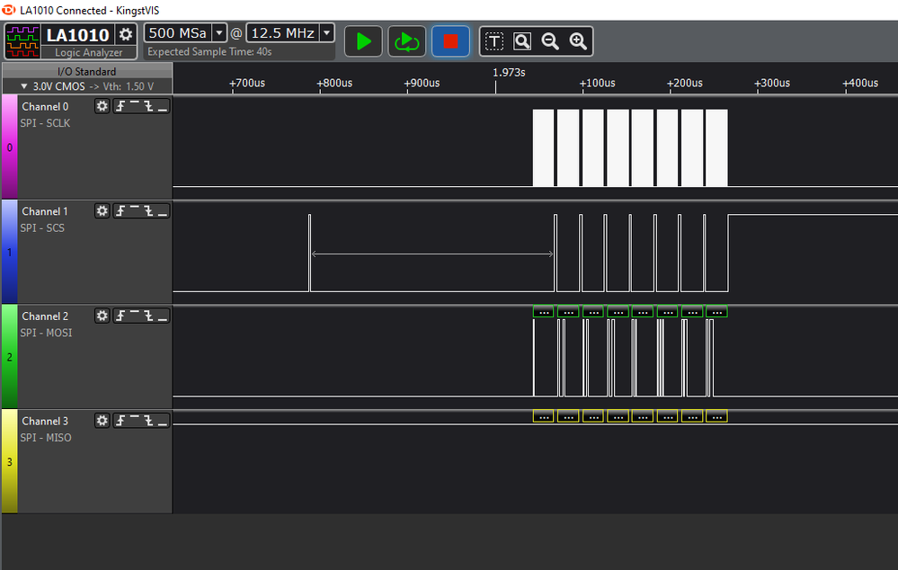Click the first yellow MISO decoded byte bubble
The height and width of the screenshot is (570, 898).
(x=544, y=416)
